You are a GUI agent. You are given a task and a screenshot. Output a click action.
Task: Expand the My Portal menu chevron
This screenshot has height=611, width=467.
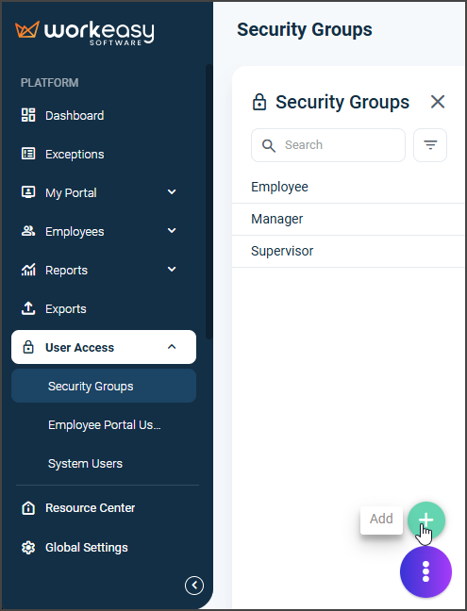(x=172, y=192)
